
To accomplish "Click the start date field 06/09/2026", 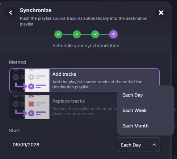I will pos(61,145).
